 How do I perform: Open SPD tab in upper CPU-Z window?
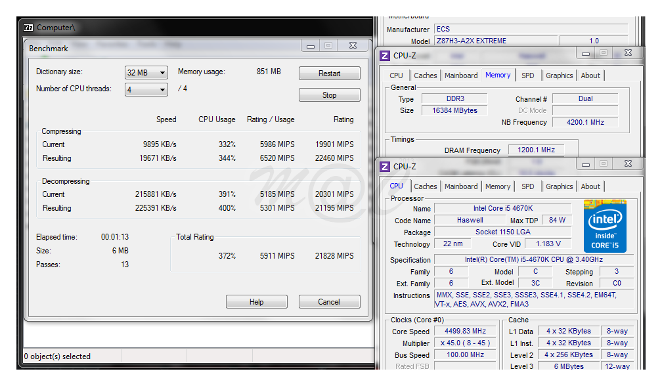[527, 75]
